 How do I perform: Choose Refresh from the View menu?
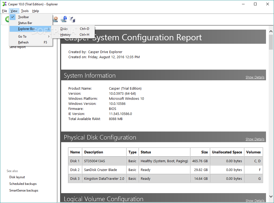click(31, 42)
